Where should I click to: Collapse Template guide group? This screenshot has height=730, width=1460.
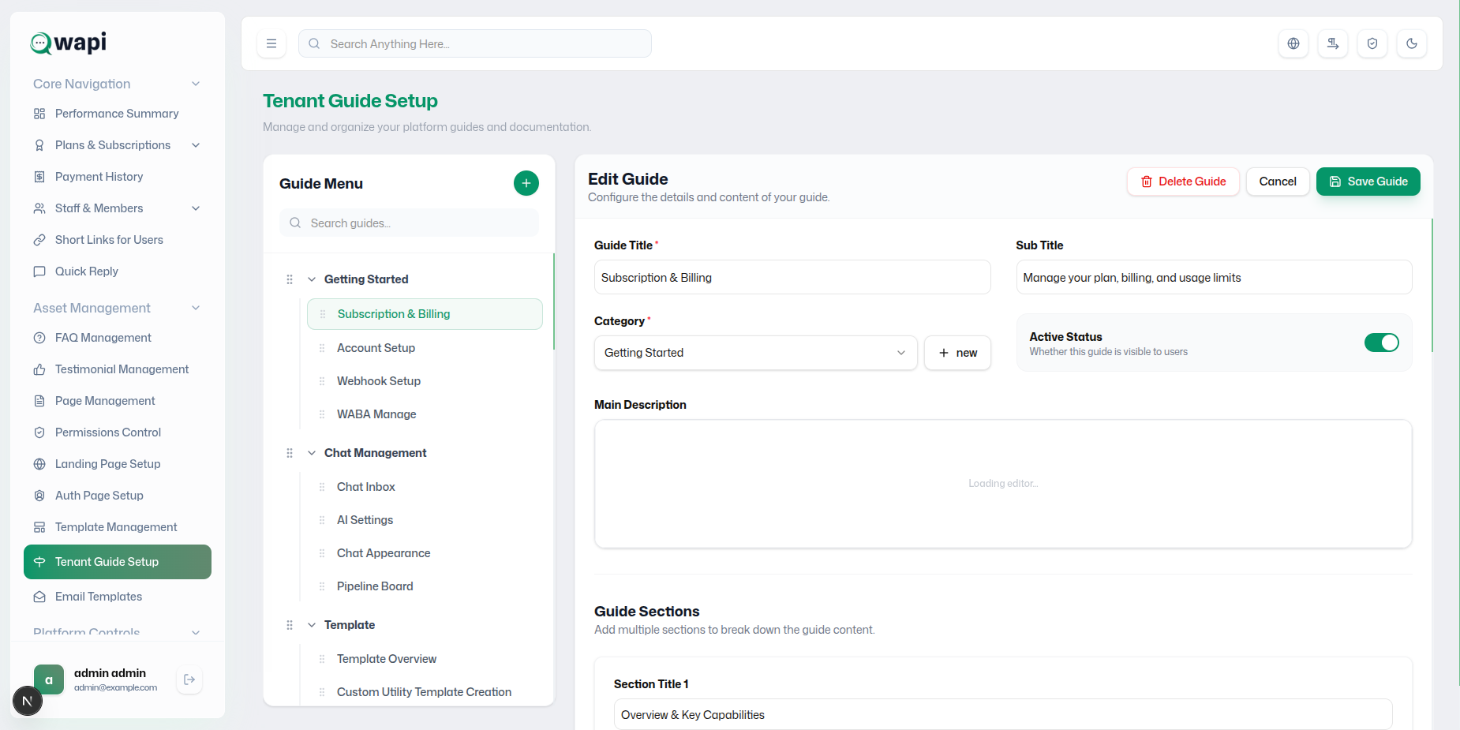[312, 625]
